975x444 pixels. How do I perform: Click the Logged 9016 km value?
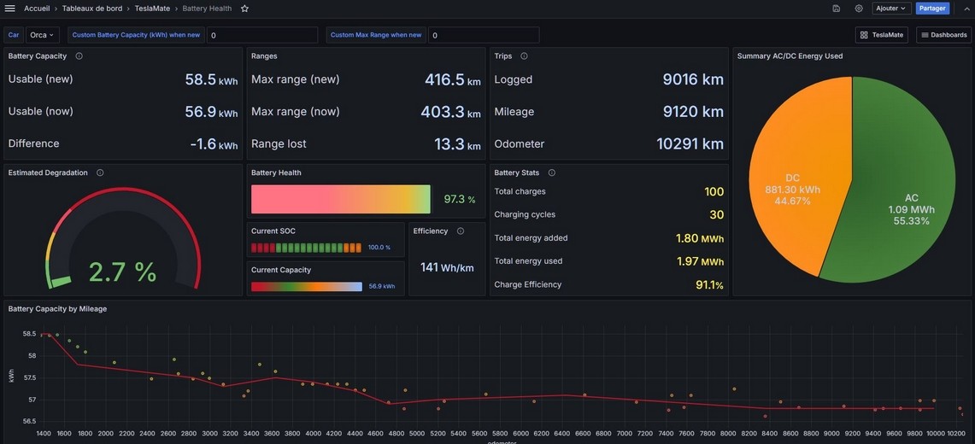click(693, 79)
